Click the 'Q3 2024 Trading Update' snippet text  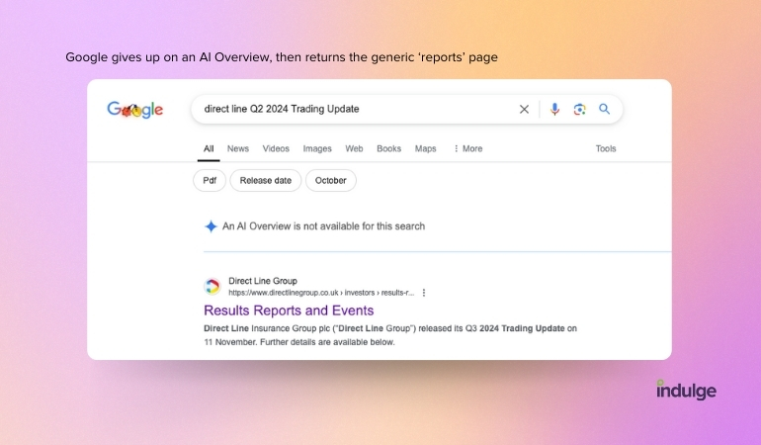coord(515,328)
